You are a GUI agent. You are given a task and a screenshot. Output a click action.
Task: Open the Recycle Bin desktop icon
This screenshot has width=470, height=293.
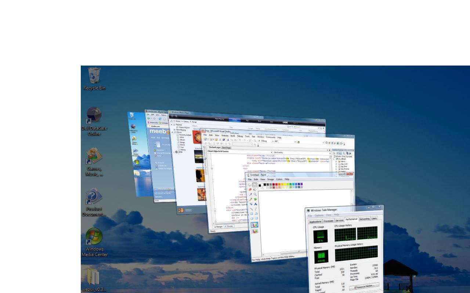(x=94, y=78)
